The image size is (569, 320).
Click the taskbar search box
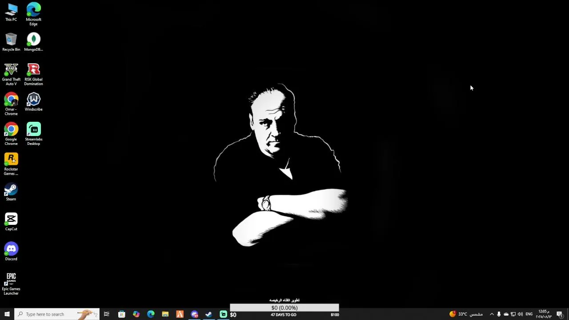[56, 314]
